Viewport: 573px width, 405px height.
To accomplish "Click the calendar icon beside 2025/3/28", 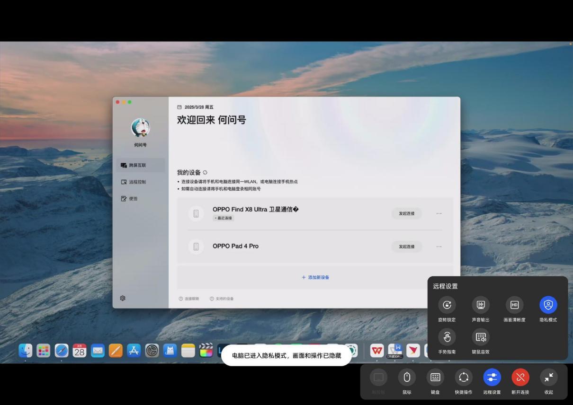I will click(179, 107).
